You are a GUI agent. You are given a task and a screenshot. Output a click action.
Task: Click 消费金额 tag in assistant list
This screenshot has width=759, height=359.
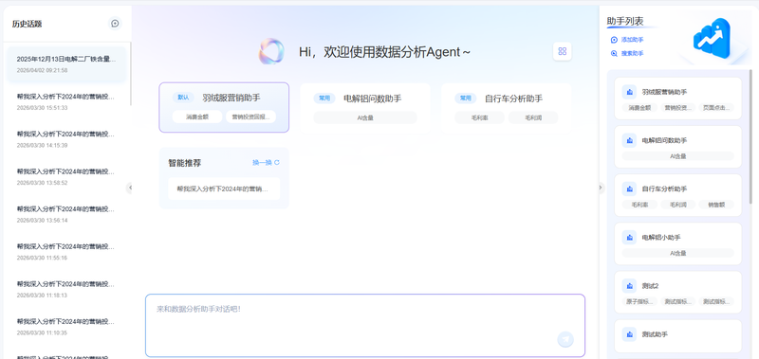(x=639, y=108)
